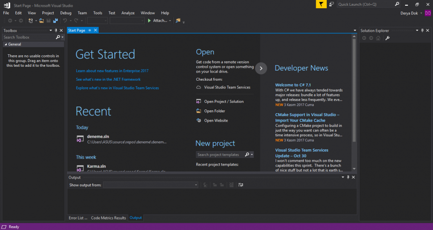Click the Open Folder icon on Start Page
The height and width of the screenshot is (230, 433).
tap(199, 111)
